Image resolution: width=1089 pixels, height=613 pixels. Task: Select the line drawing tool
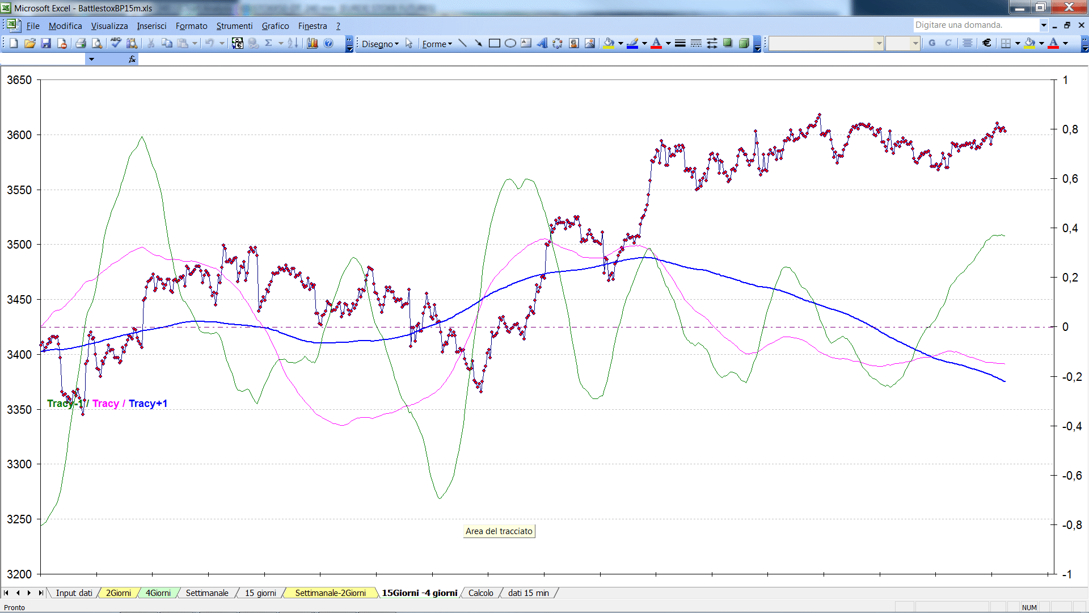pyautogui.click(x=462, y=44)
